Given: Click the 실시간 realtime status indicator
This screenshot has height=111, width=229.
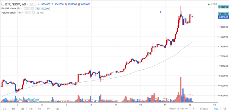Looking at the screenshot, I should tap(212, 4).
